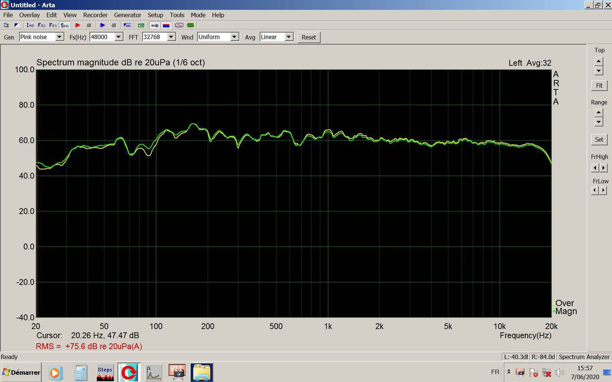Screen dimensions: 612x382
Task: Open the File menu
Action: pos(8,15)
